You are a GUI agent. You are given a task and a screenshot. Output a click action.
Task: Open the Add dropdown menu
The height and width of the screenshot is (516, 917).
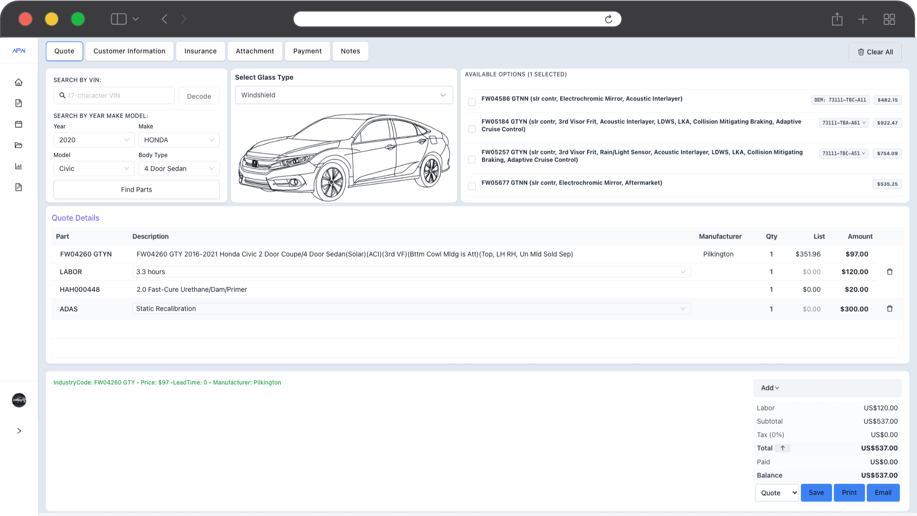point(770,388)
